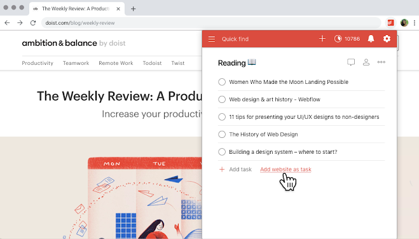Open Todoist notifications bell
The width and height of the screenshot is (419, 239).
[x=371, y=39]
